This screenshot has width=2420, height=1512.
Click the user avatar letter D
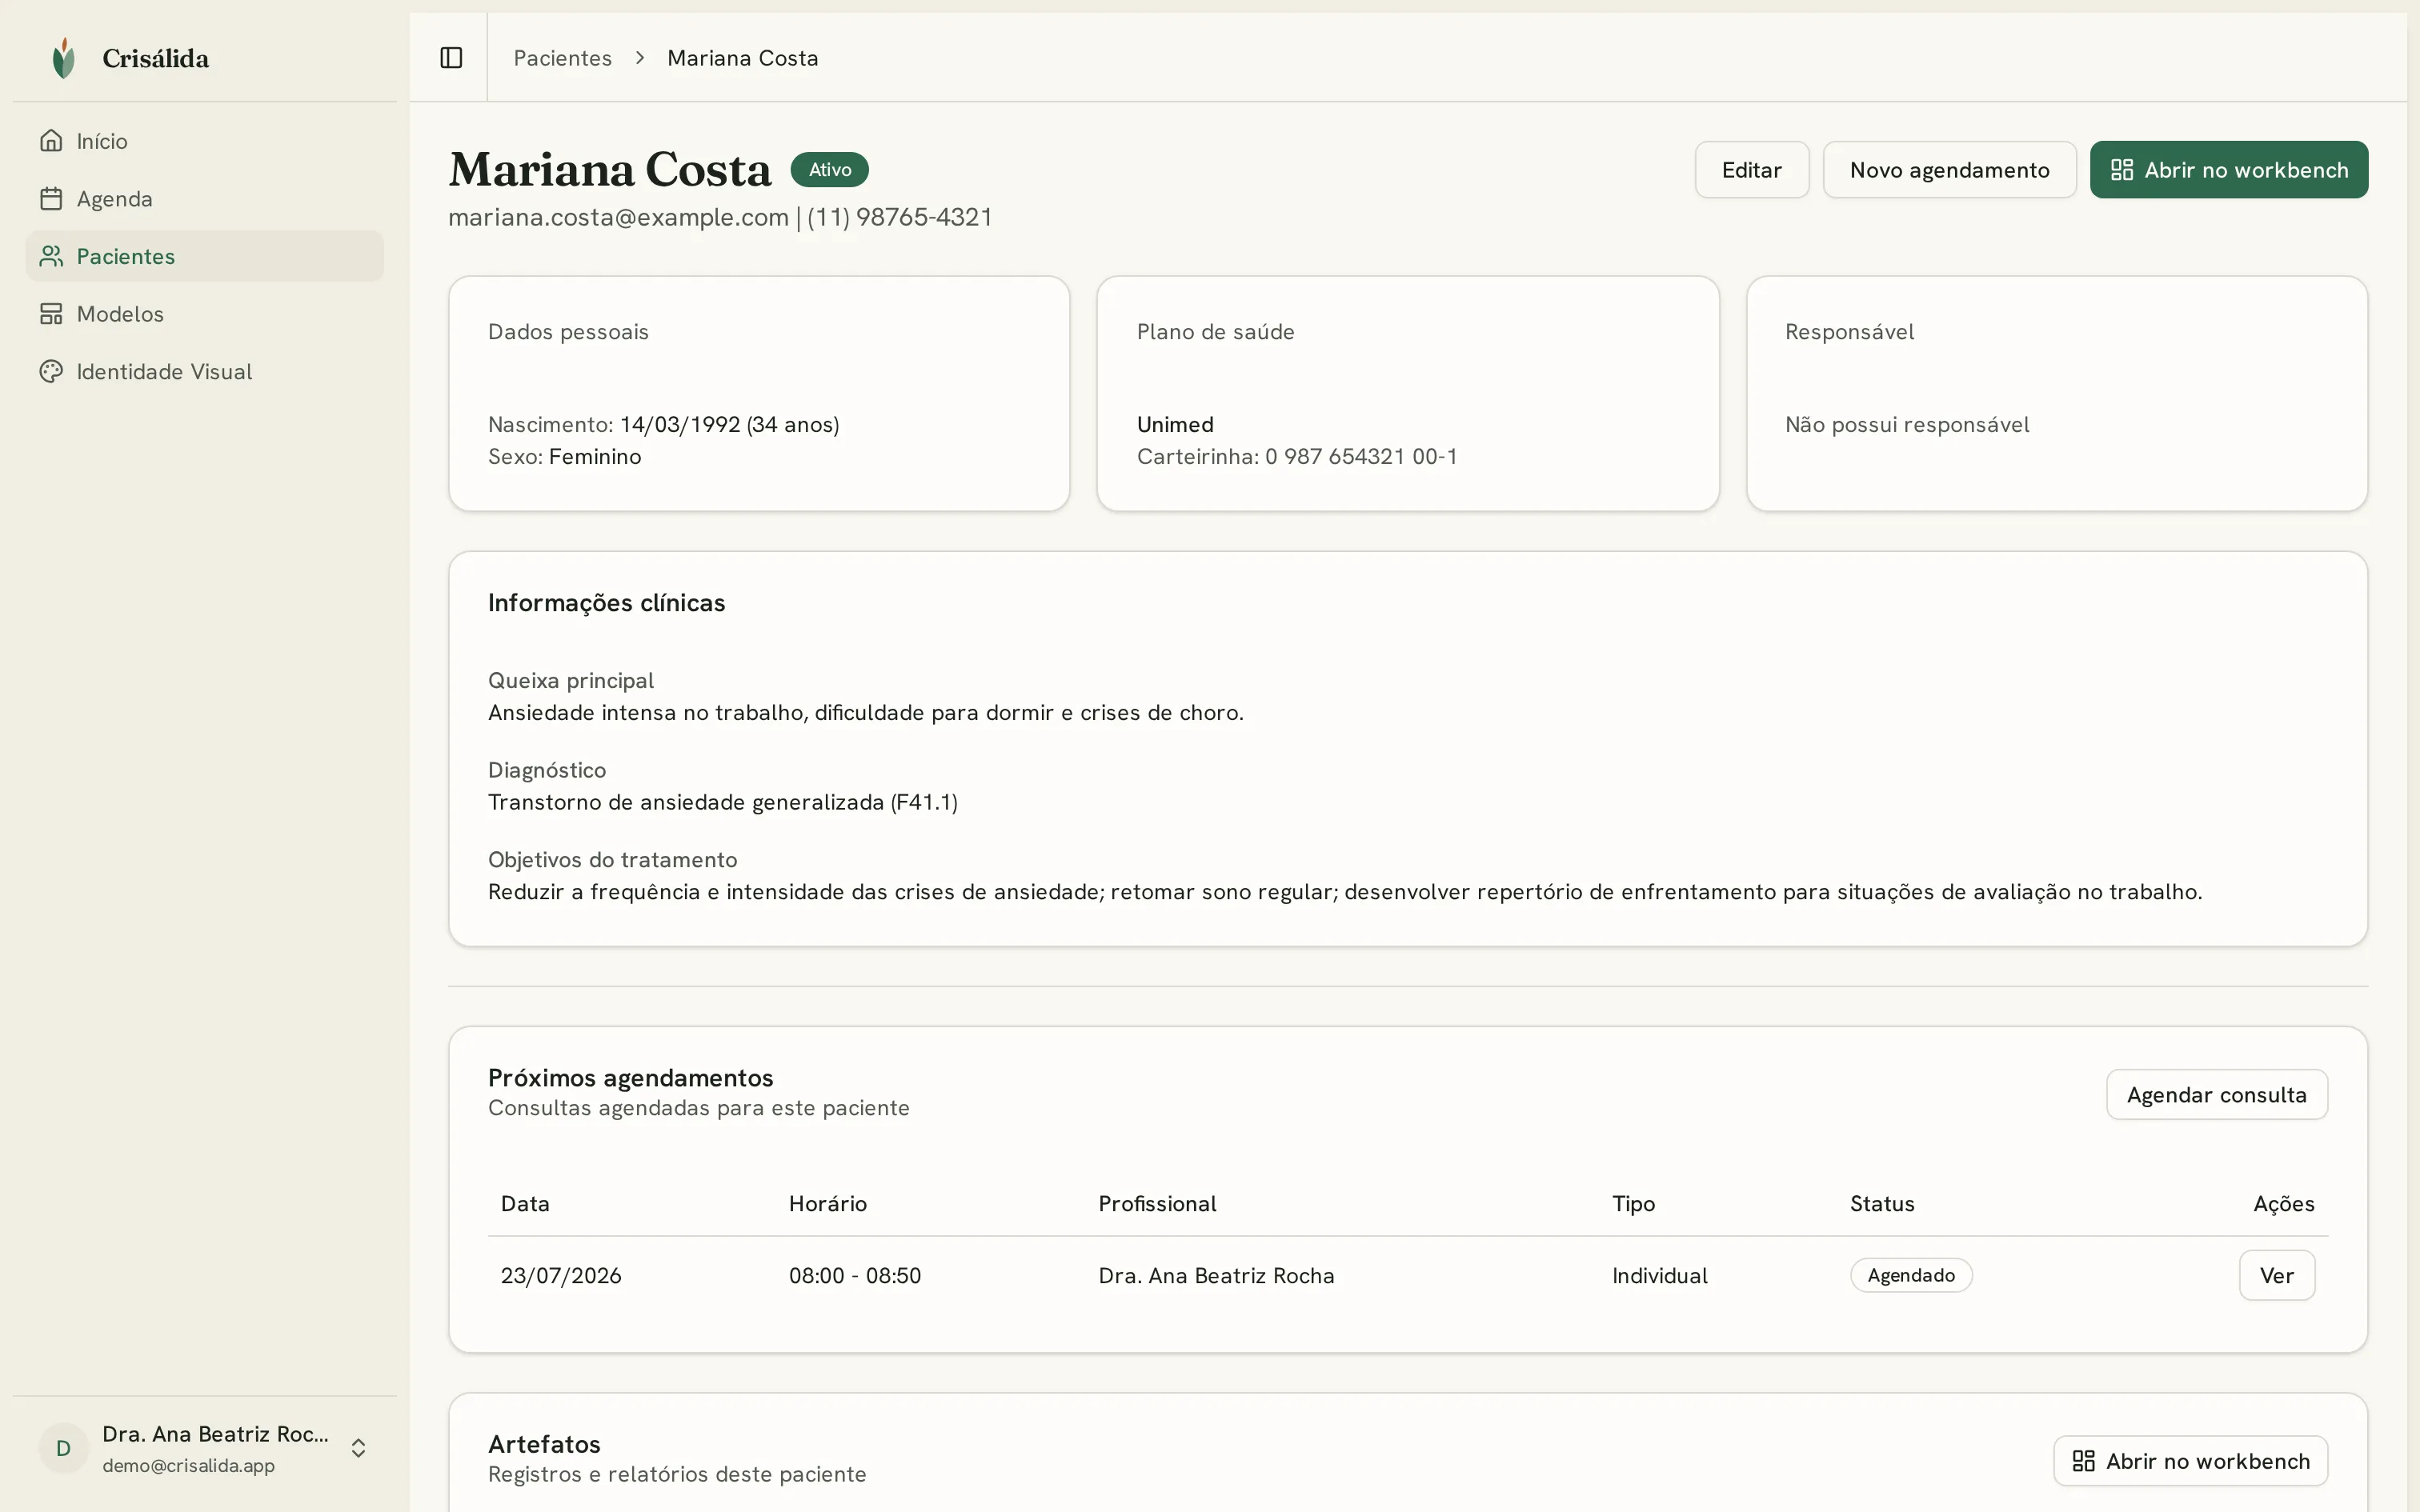[x=63, y=1448]
